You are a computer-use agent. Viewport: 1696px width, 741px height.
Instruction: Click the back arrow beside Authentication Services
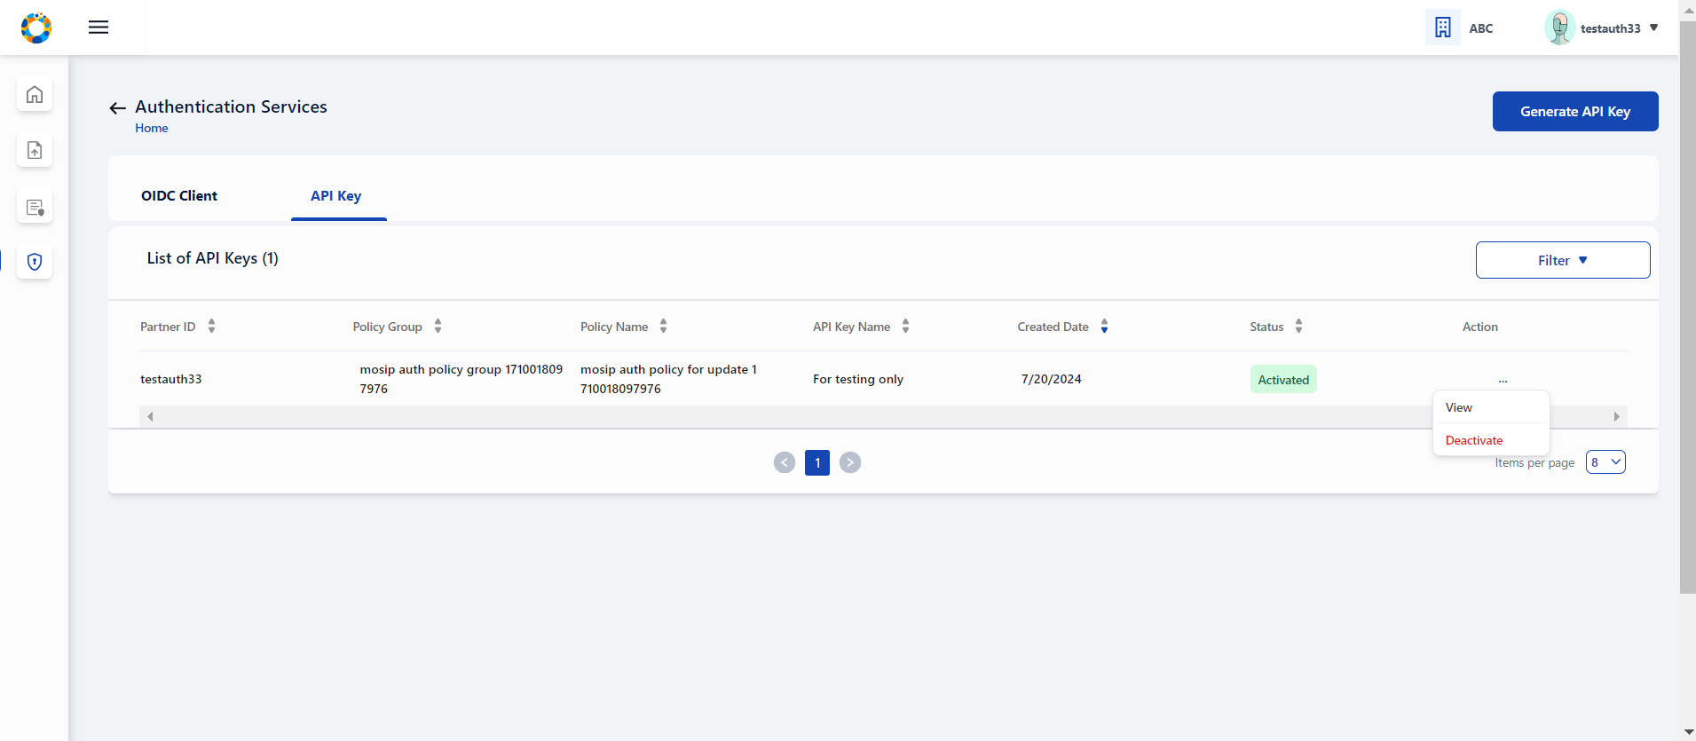117,108
